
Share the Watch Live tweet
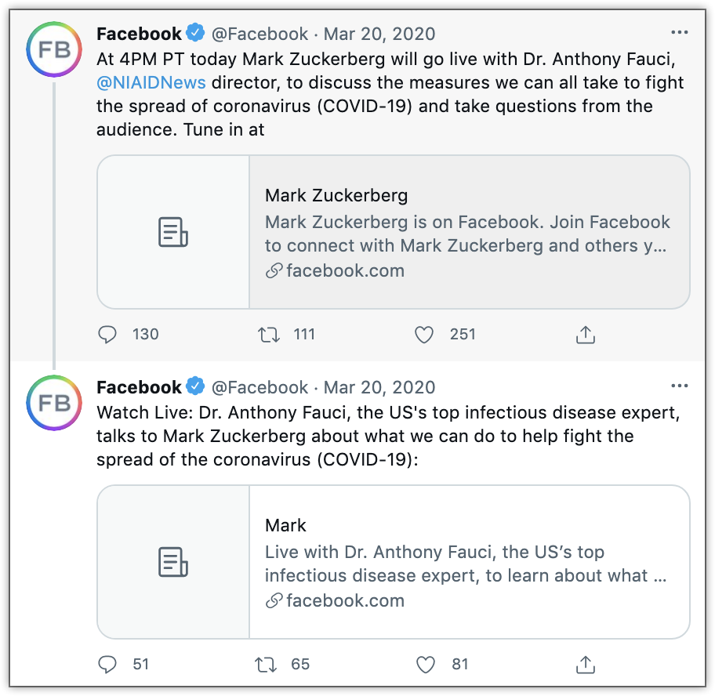click(586, 665)
